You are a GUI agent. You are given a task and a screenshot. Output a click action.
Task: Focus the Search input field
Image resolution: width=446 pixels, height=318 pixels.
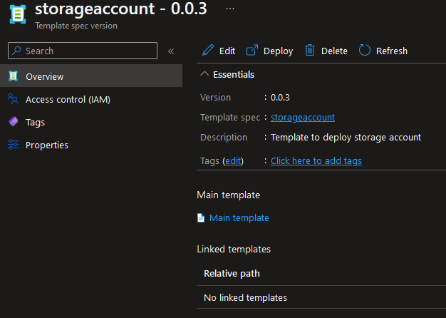(83, 51)
